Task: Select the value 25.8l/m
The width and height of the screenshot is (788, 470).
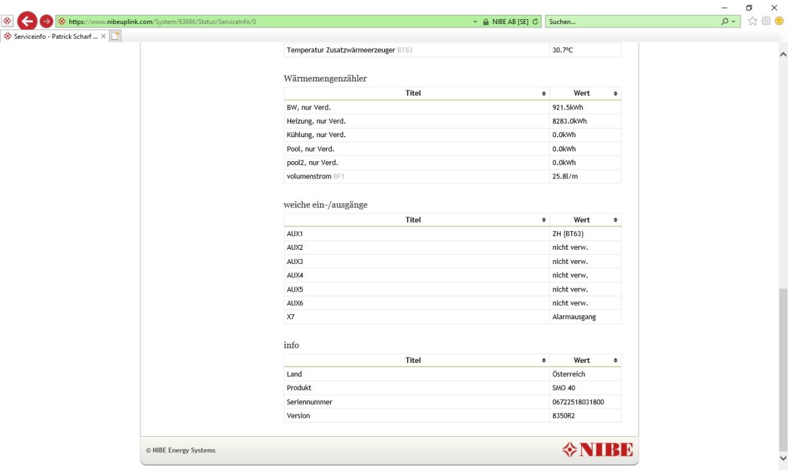Action: pyautogui.click(x=565, y=177)
